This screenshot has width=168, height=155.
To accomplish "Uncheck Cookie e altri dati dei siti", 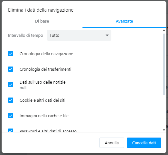I will [x=11, y=100].
